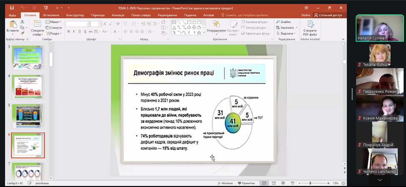This screenshot has height=187, width=406.
Task: Expand the Виділити select dropdown
Action: pyautogui.click(x=286, y=33)
